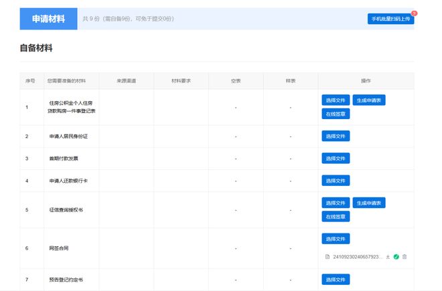The height and width of the screenshot is (291, 442).
Task: Choose file for 征信查询授权书
Action: (x=336, y=203)
